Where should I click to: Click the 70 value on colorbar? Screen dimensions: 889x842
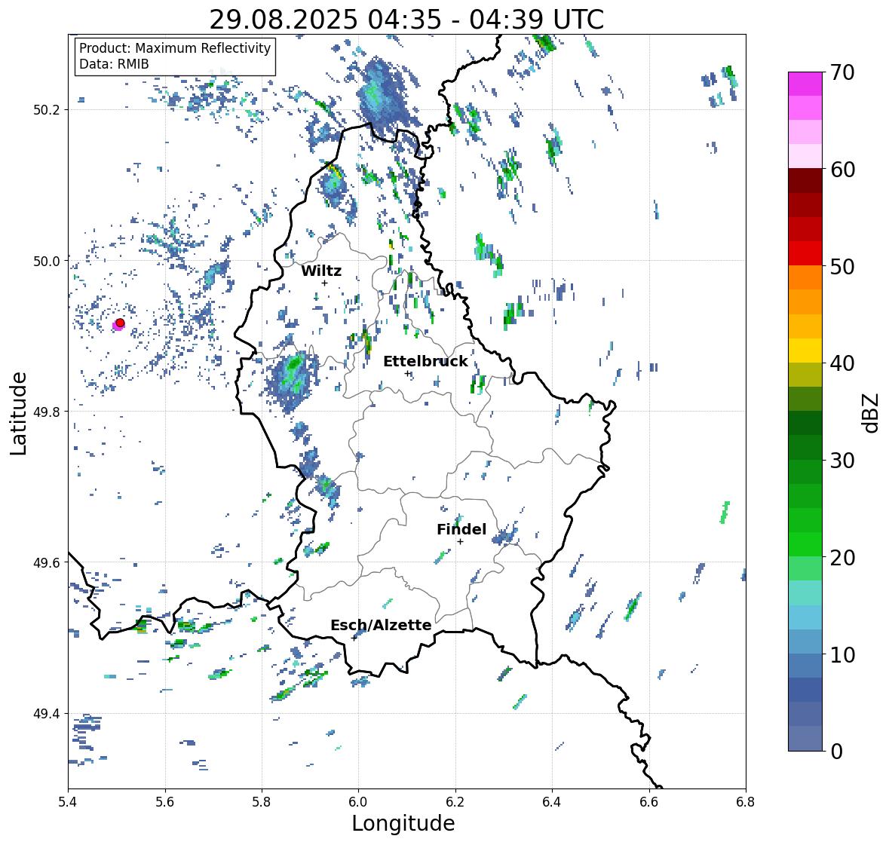point(842,72)
